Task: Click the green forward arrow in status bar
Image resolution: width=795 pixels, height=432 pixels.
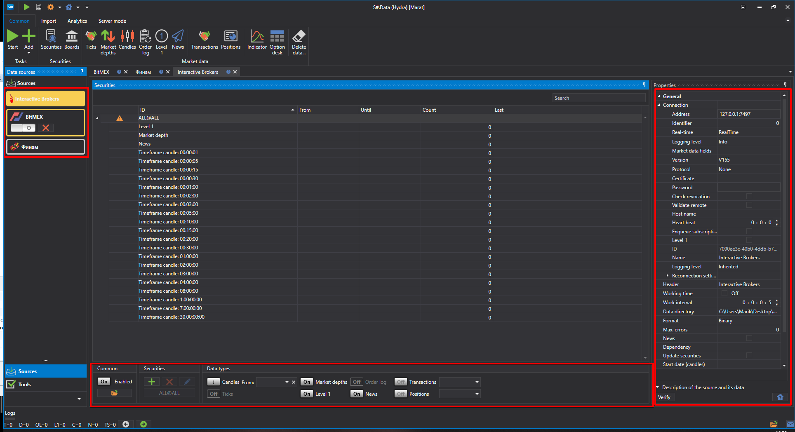Action: (x=143, y=424)
